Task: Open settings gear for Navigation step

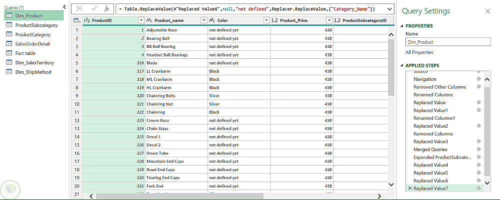Action: pos(478,79)
